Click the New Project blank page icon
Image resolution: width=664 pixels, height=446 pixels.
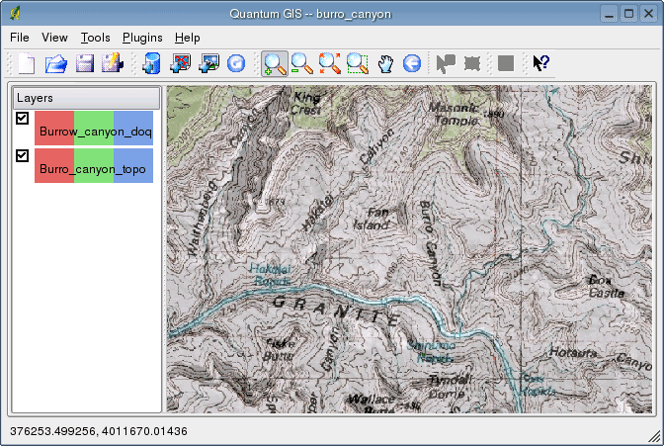click(27, 64)
